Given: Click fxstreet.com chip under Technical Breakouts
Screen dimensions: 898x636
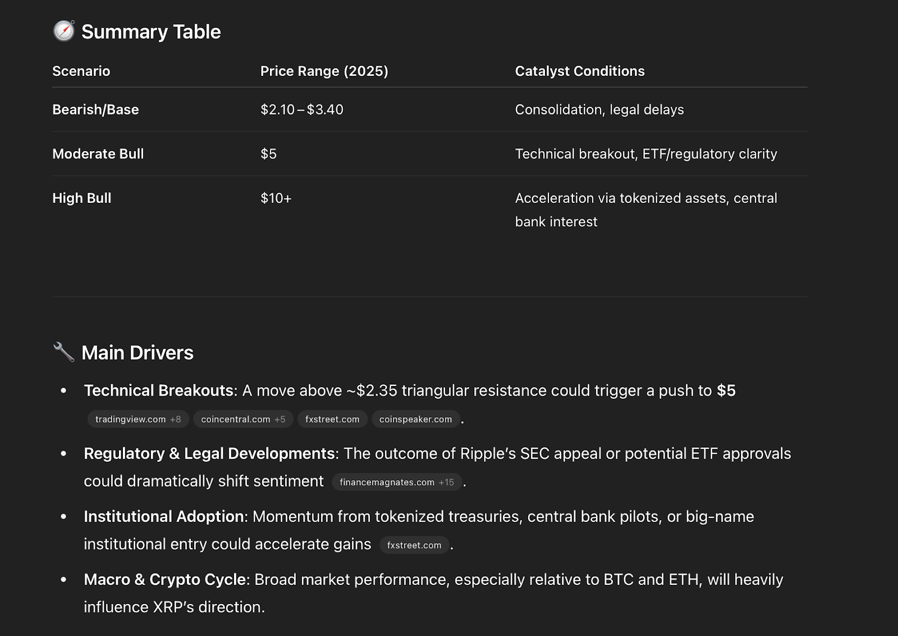Looking at the screenshot, I should pos(332,419).
